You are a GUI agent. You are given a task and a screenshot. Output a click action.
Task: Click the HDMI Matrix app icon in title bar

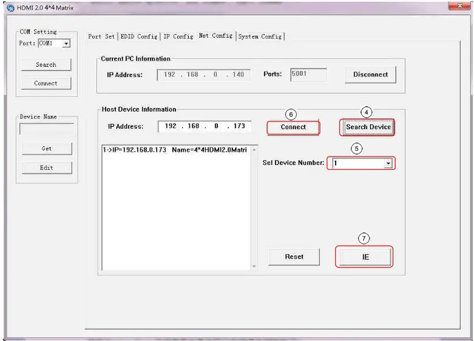click(x=10, y=8)
